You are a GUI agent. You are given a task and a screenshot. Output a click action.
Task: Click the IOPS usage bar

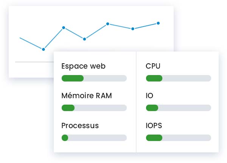pyautogui.click(x=178, y=138)
